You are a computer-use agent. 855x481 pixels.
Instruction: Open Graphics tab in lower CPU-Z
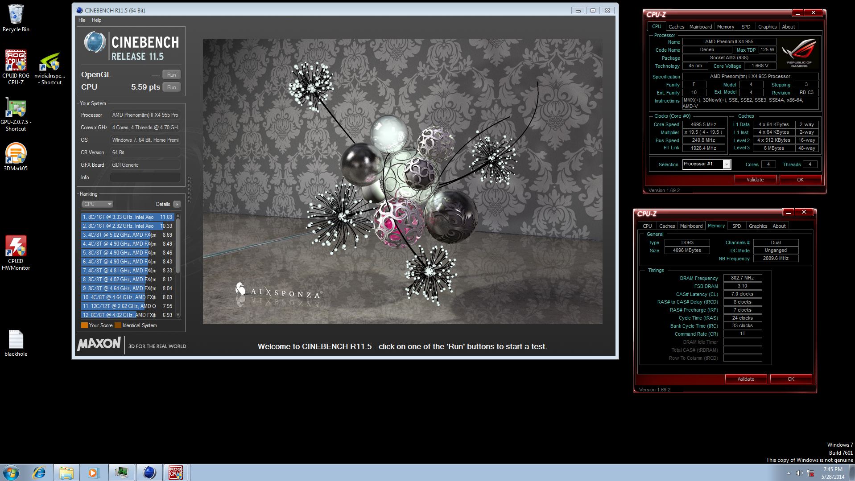pos(758,226)
